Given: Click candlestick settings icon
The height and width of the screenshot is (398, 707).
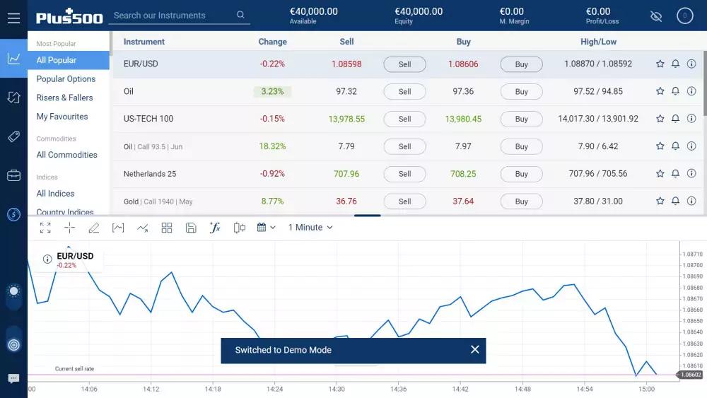Looking at the screenshot, I should click(240, 228).
